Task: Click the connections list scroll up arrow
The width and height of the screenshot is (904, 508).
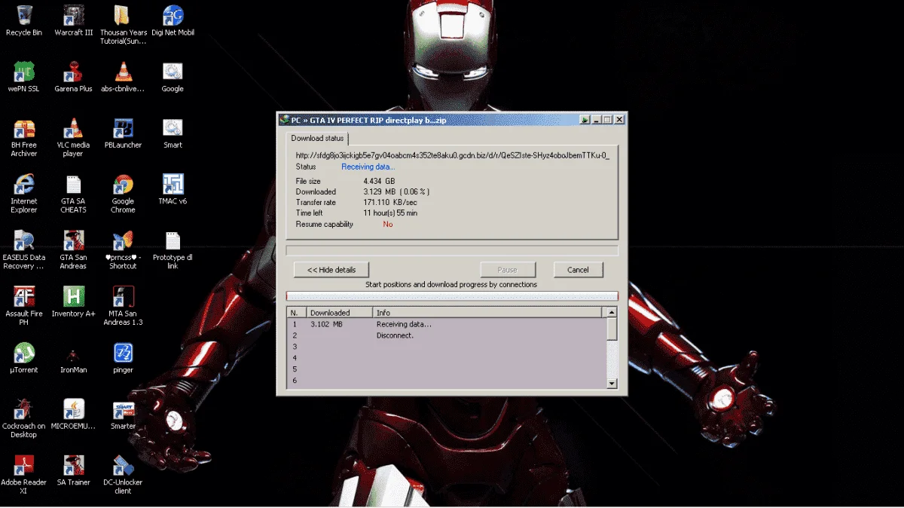Action: [612, 312]
